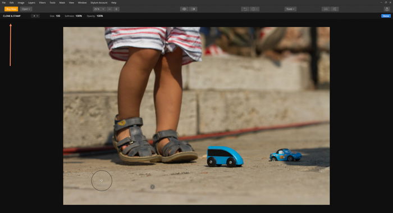Screen dimensions: 393x213
Task: Open the Mask menu
Action: 62,2
